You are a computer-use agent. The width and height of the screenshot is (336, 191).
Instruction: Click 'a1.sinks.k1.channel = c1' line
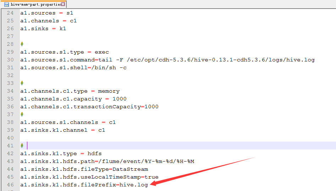pyautogui.click(x=62, y=130)
